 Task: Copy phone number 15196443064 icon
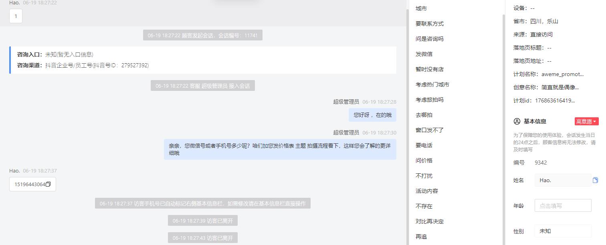tap(48, 185)
